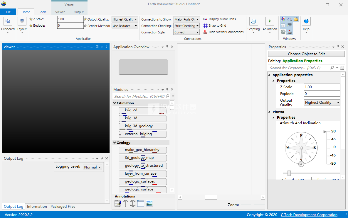The image size is (348, 218).
Task: Open the Output Quality dropdown in ribbon
Action: (x=125, y=19)
